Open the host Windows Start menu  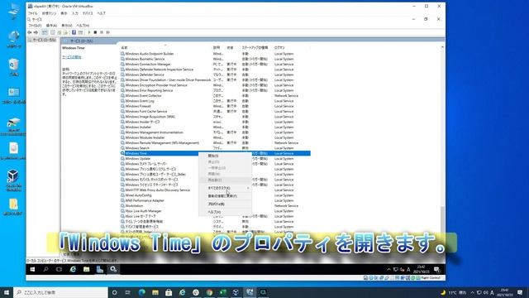coord(7,292)
